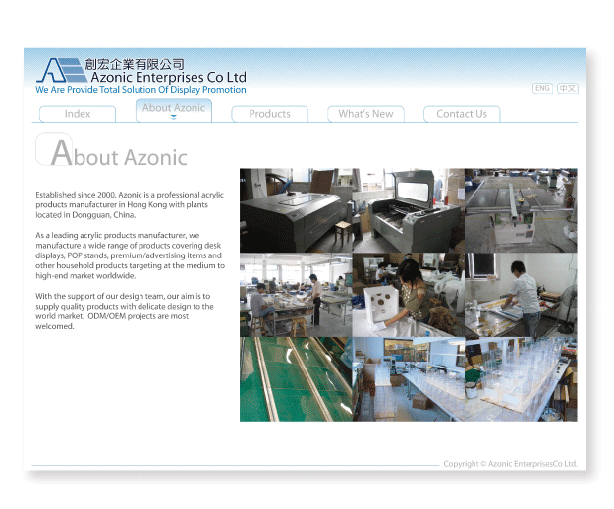Navigate to the Contact Us tab
This screenshot has width=614, height=509.
click(462, 114)
